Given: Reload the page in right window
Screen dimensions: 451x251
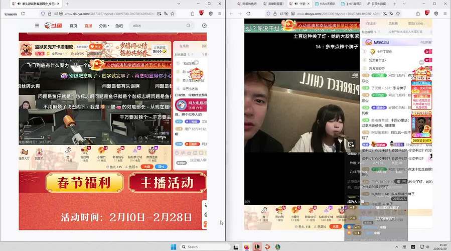Looking at the screenshot, I should coord(248,14).
